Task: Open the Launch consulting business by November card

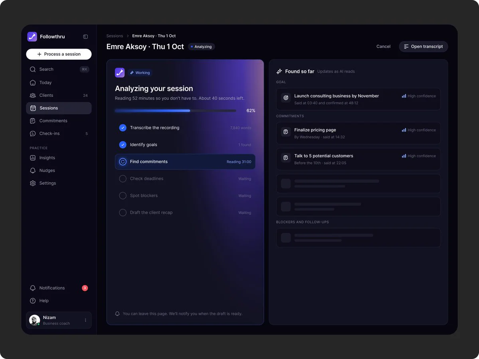Action: [358, 99]
